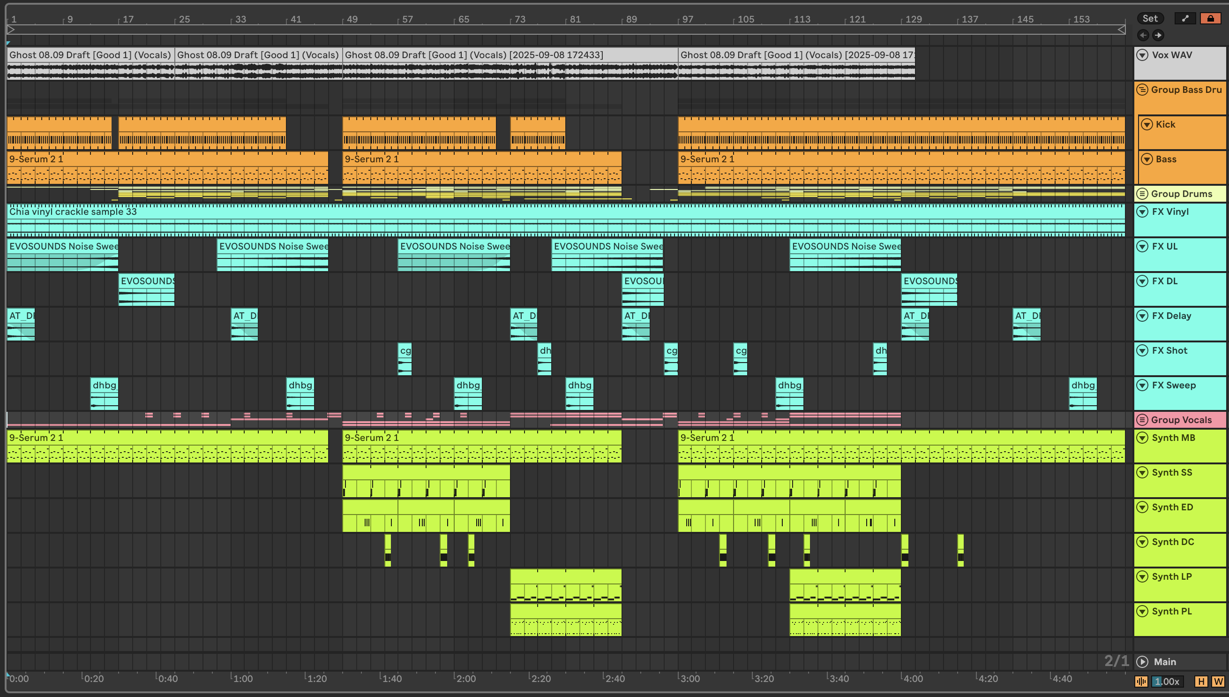Toggle the automation mode button
The image size is (1229, 697).
tap(1184, 19)
